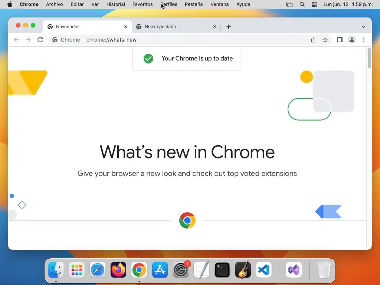Open Visual Studio from the Dock
380x285 pixels.
[x=294, y=270]
